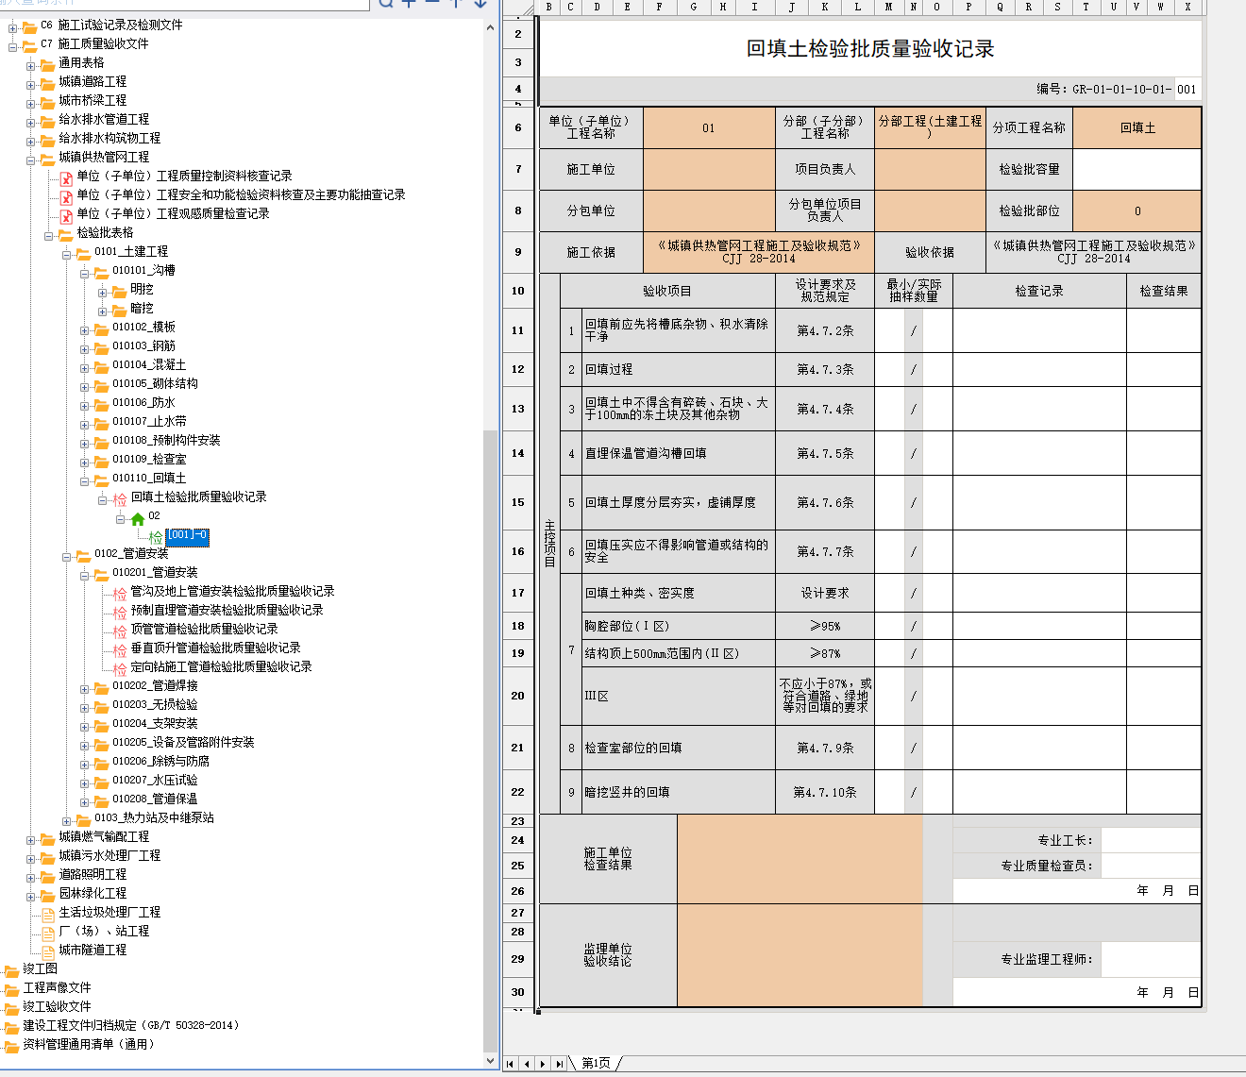This screenshot has width=1246, height=1077.
Task: Select row 10 header
Action: [x=517, y=291]
